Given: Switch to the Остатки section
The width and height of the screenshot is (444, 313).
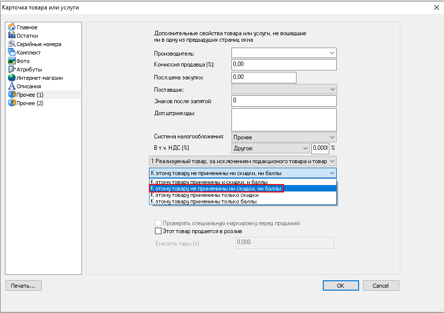Looking at the screenshot, I should (x=27, y=36).
